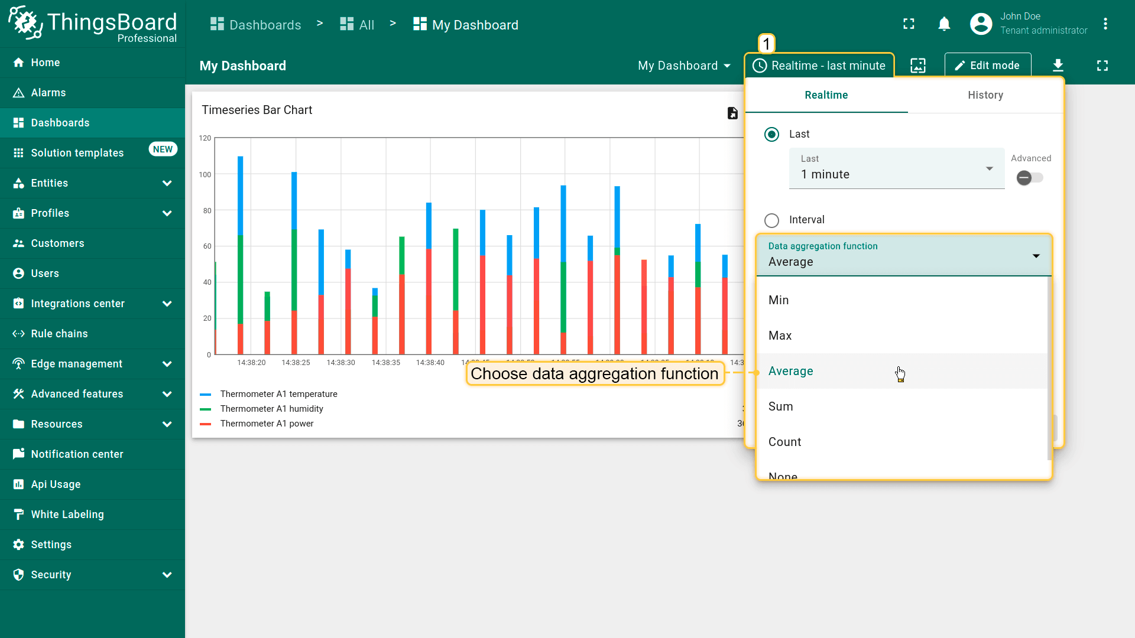
Task: Click the fullscreen icon in top header
Action: click(x=909, y=24)
